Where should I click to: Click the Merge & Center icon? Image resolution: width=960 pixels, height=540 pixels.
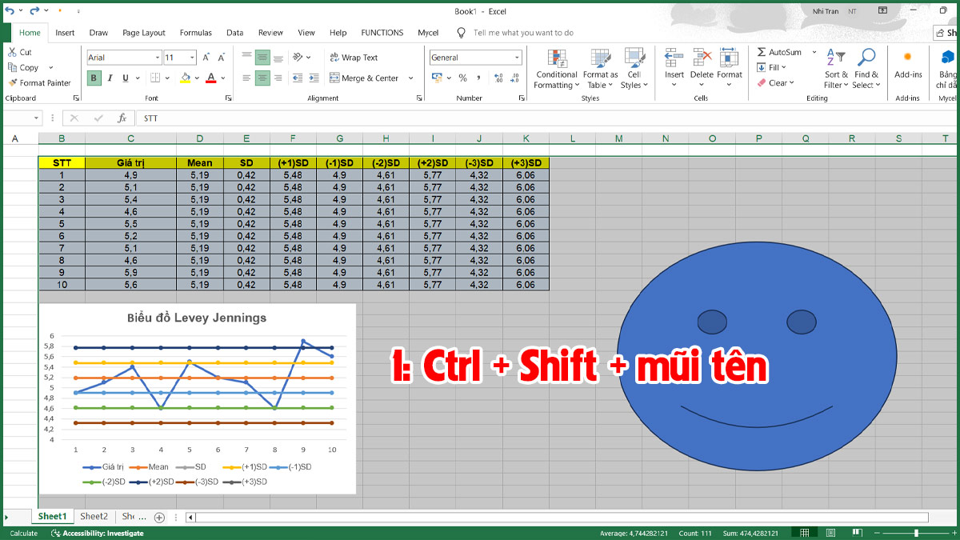click(366, 78)
